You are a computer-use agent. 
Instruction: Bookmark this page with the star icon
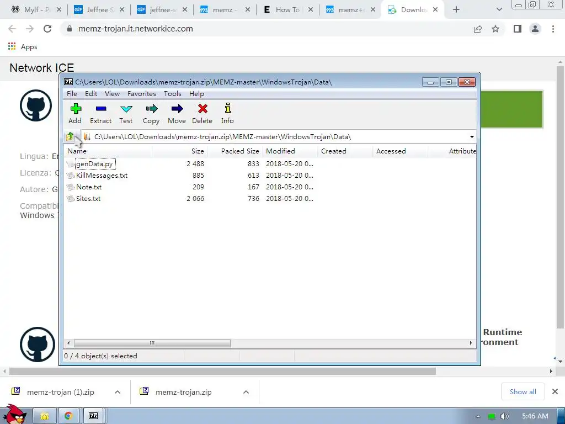(x=495, y=29)
